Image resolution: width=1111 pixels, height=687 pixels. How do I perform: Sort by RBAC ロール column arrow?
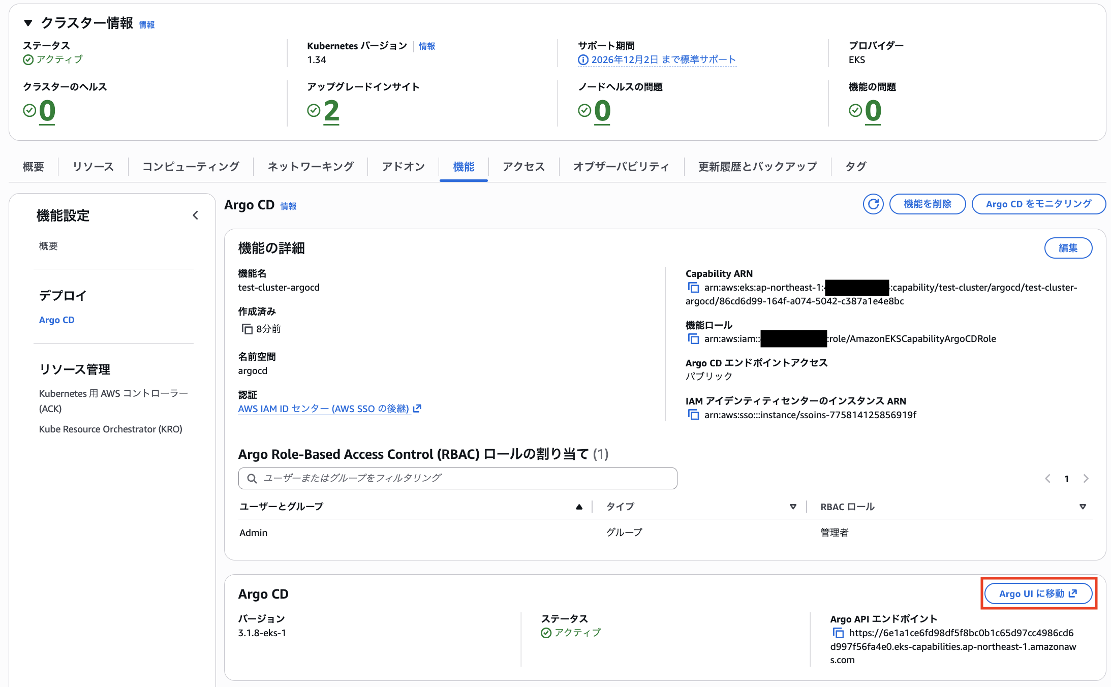point(1082,507)
